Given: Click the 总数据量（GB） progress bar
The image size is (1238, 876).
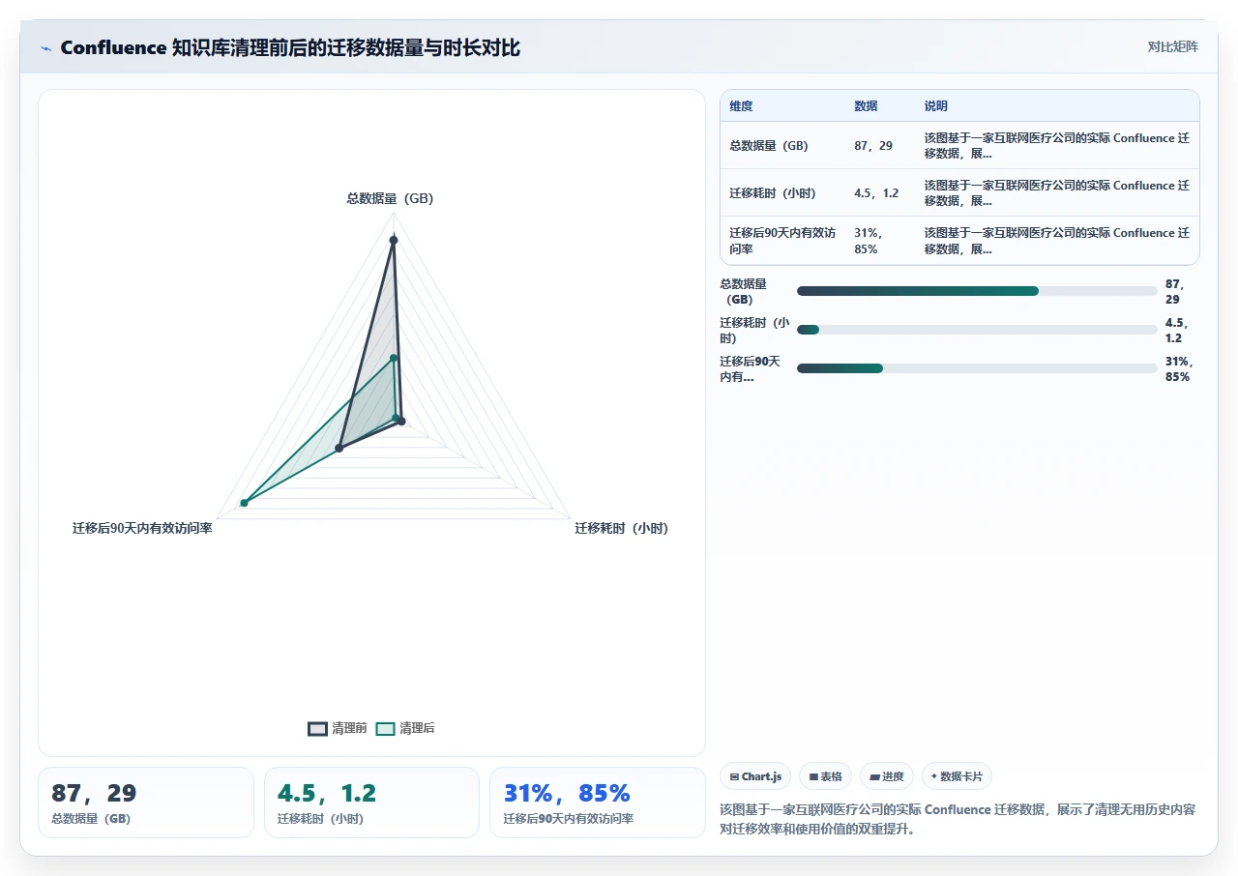Looking at the screenshot, I should [977, 291].
